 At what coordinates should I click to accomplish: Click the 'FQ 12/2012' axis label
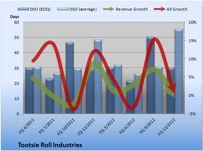pyautogui.click(x=167, y=127)
